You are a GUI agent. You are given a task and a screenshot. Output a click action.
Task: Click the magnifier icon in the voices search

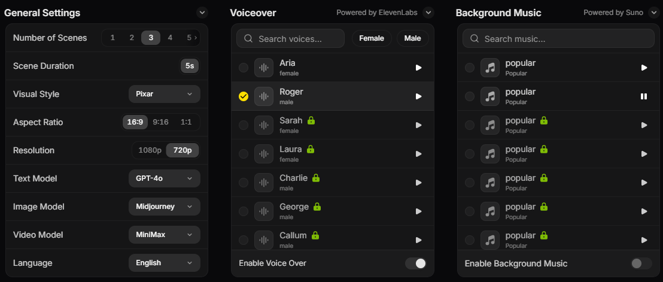point(250,39)
